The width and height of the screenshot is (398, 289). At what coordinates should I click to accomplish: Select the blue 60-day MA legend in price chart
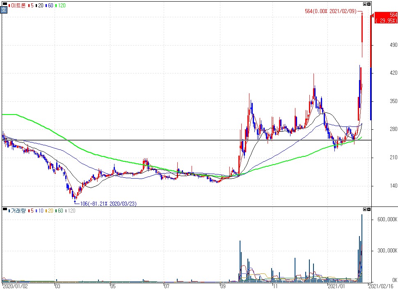point(50,6)
